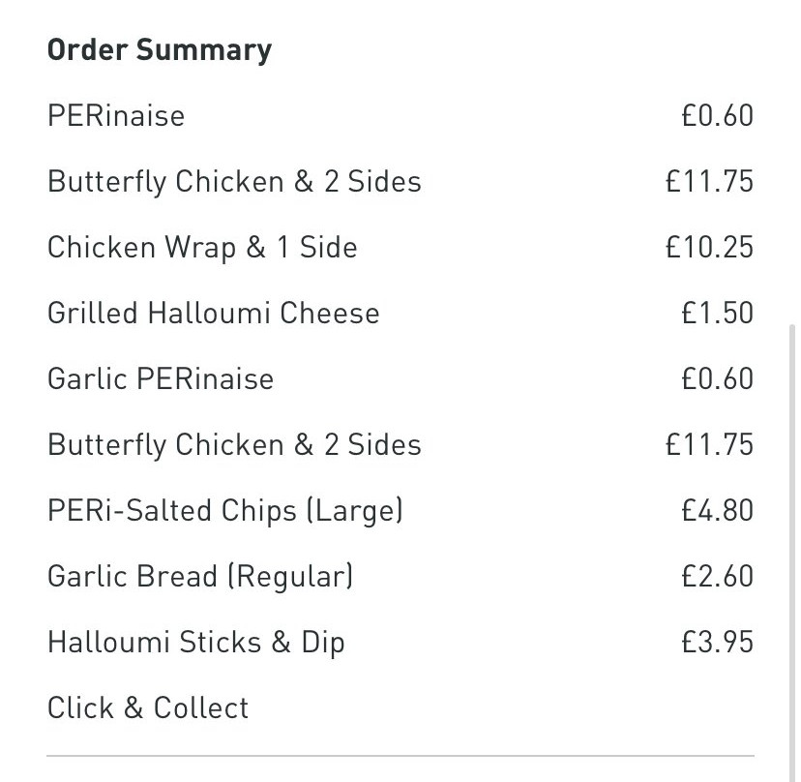Screen dimensions: 801x782
Task: Click the £1.50 price for Grilled Halloumi
Action: click(x=717, y=313)
